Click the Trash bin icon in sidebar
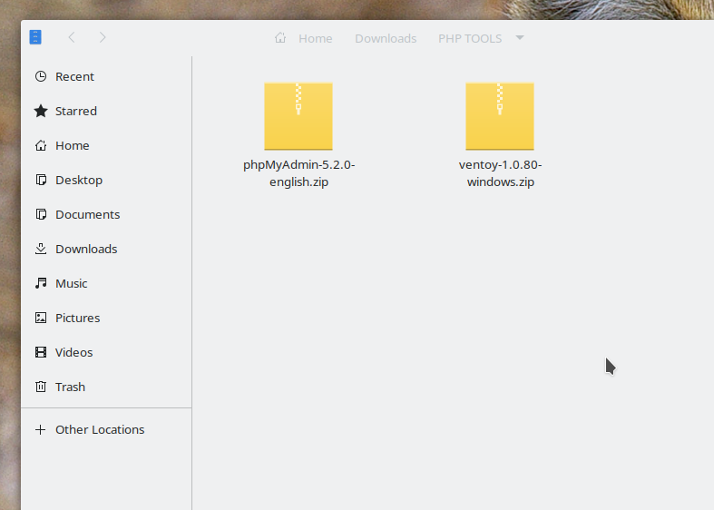Viewport: 714px width, 510px height. coord(40,387)
